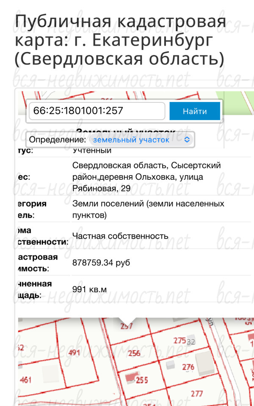Select parcel 461 on the map
The height and width of the screenshot is (406, 254).
pos(25,380)
